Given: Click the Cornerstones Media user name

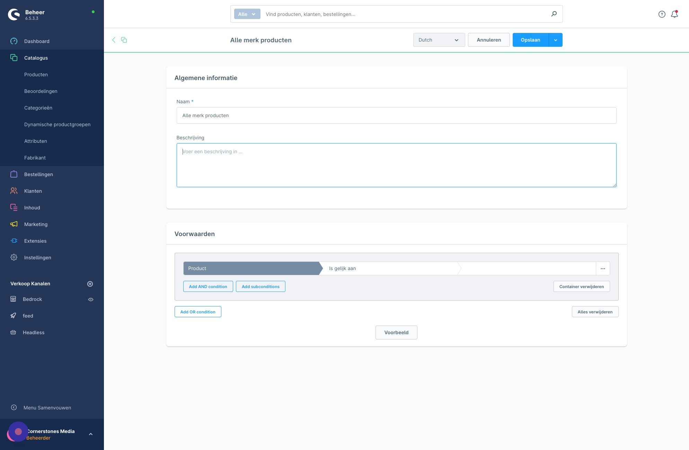Looking at the screenshot, I should coord(51,431).
